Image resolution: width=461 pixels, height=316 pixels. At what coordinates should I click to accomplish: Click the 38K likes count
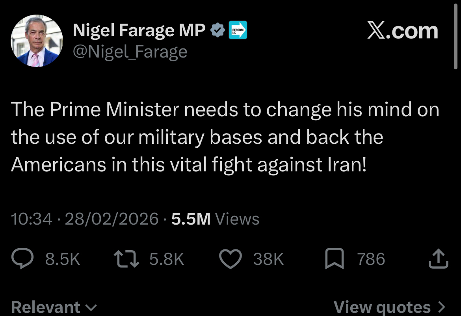coord(268,259)
